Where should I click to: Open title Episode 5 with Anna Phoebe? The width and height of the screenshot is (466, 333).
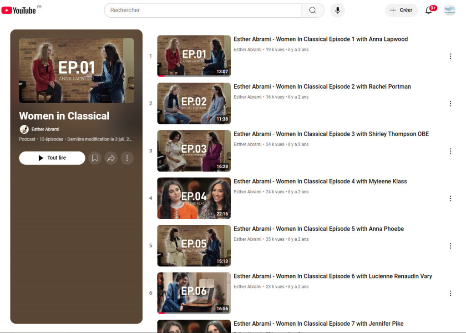(x=319, y=229)
